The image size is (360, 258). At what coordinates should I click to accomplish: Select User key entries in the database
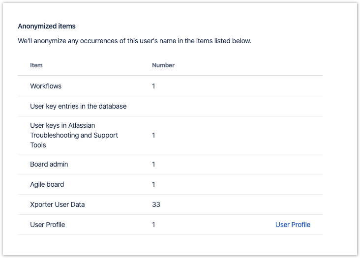point(78,106)
